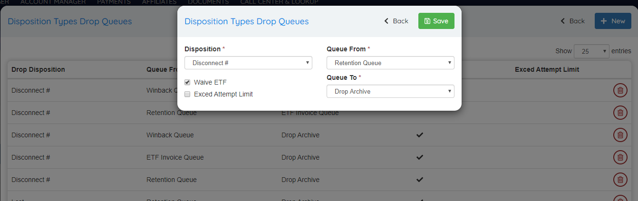This screenshot has width=638, height=201.
Task: Delete the Retention Queue to ETF Invoice Queue row
Action: pyautogui.click(x=620, y=113)
